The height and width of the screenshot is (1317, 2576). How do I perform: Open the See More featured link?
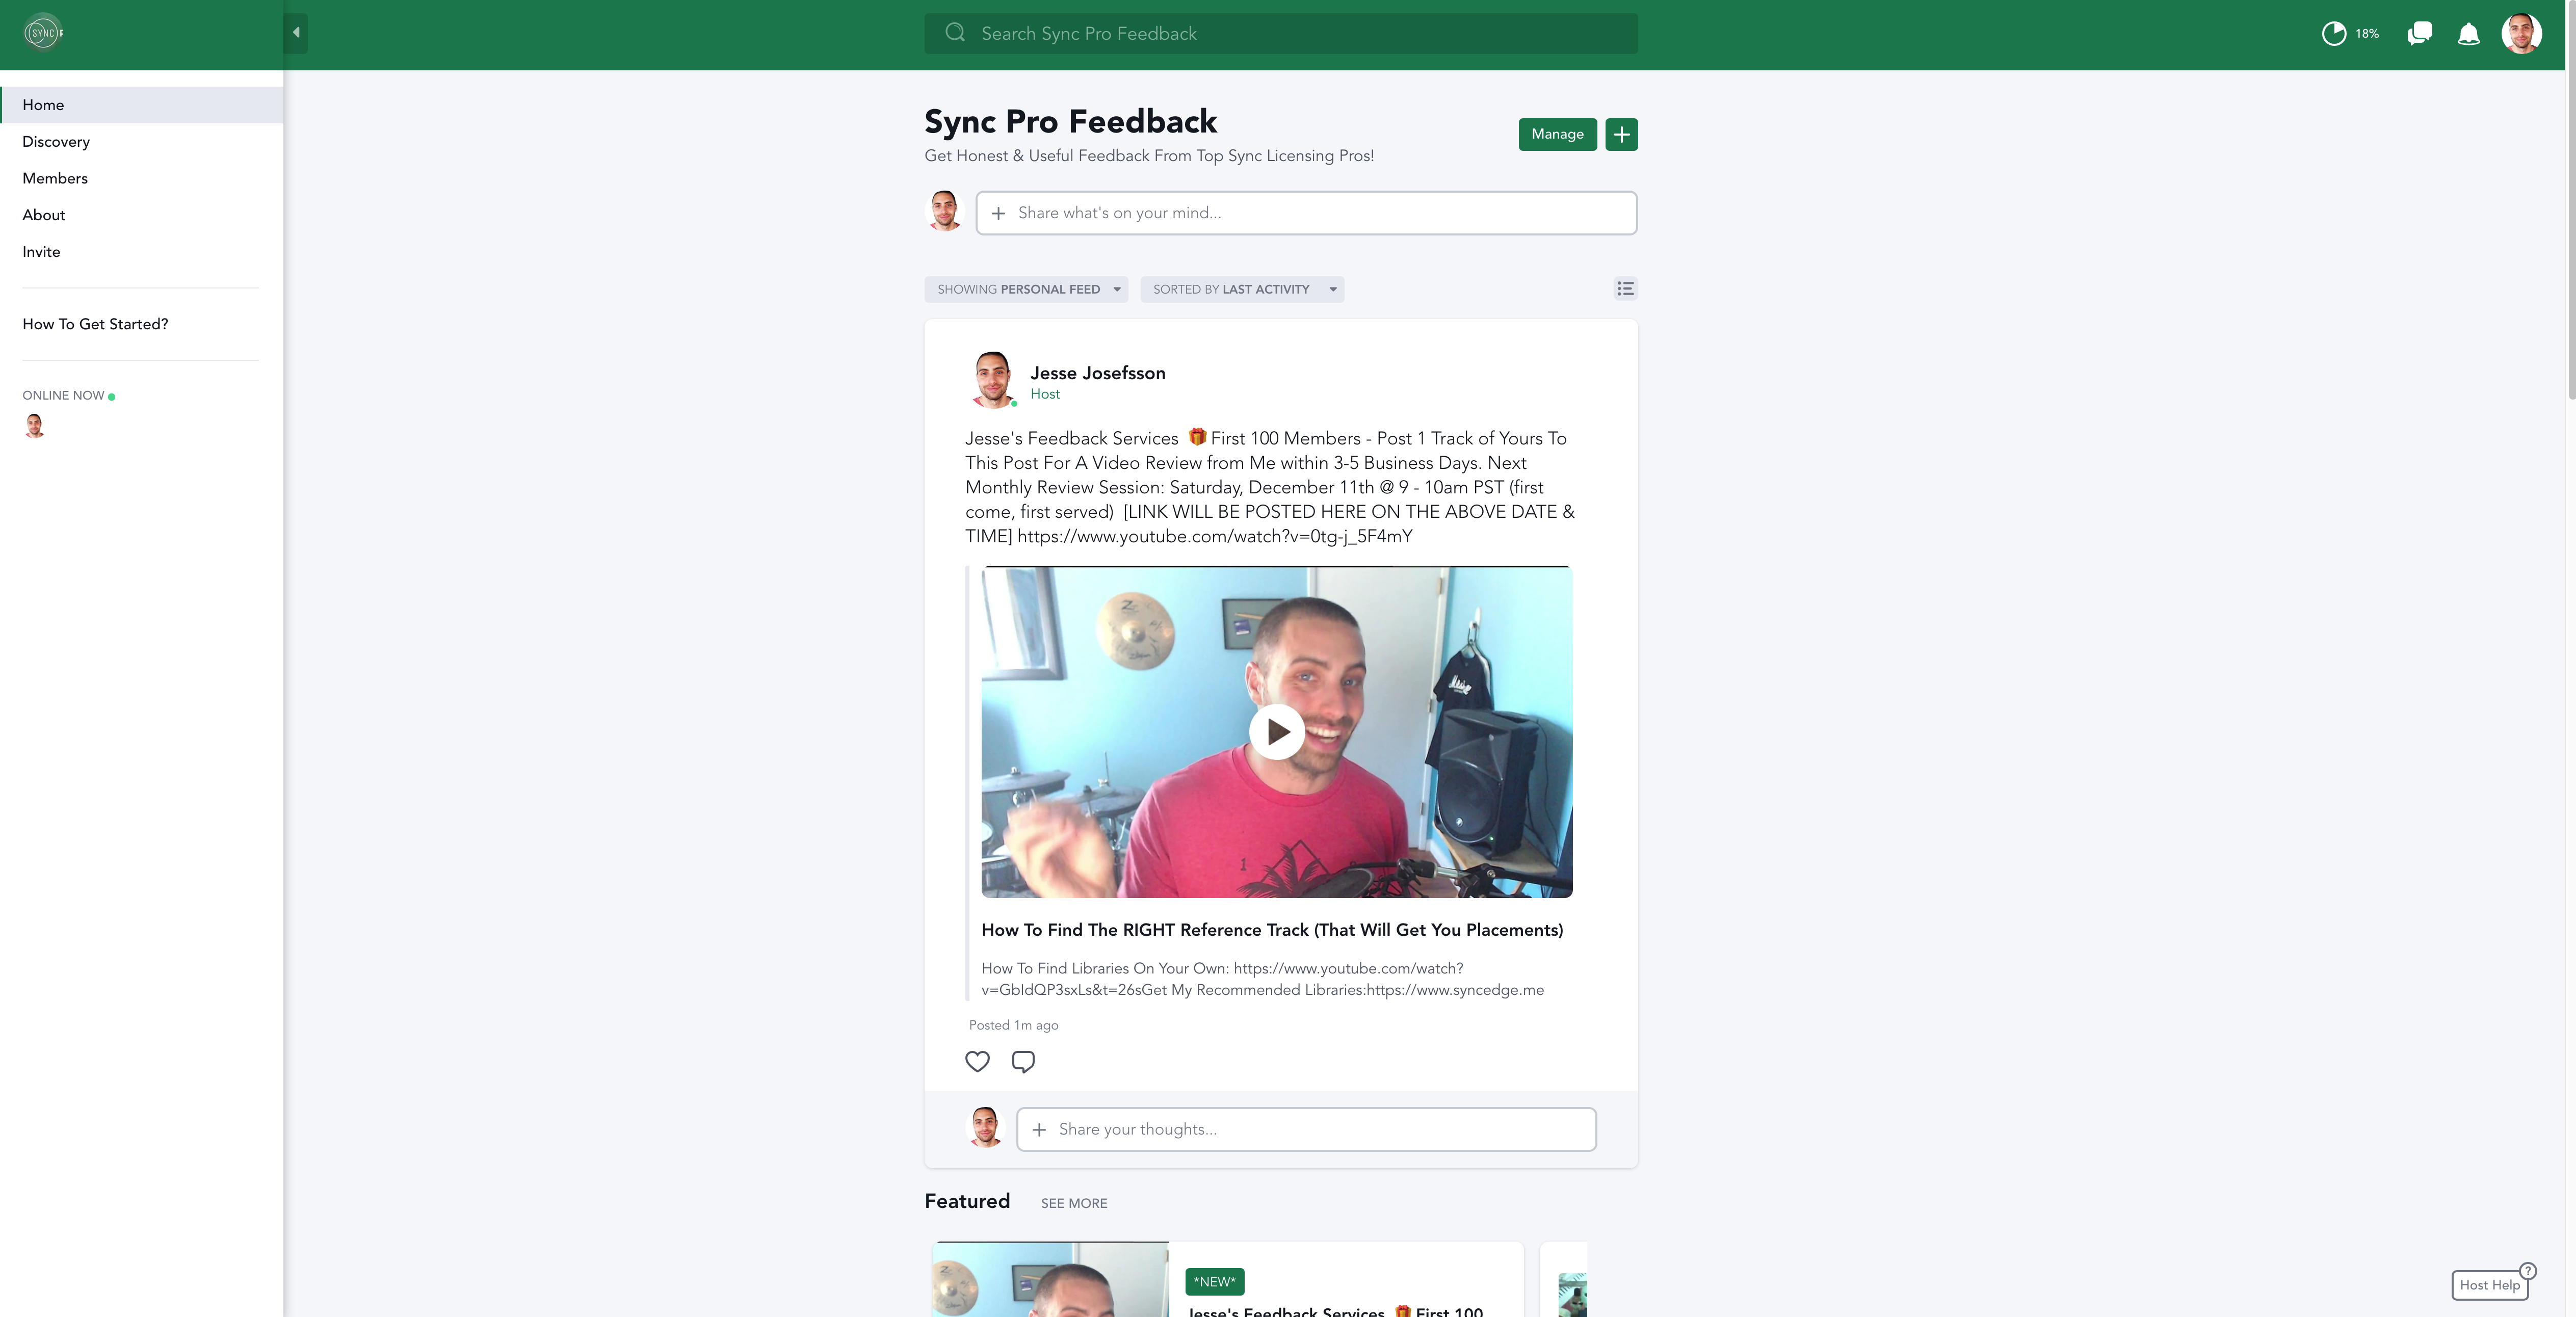tap(1074, 1203)
